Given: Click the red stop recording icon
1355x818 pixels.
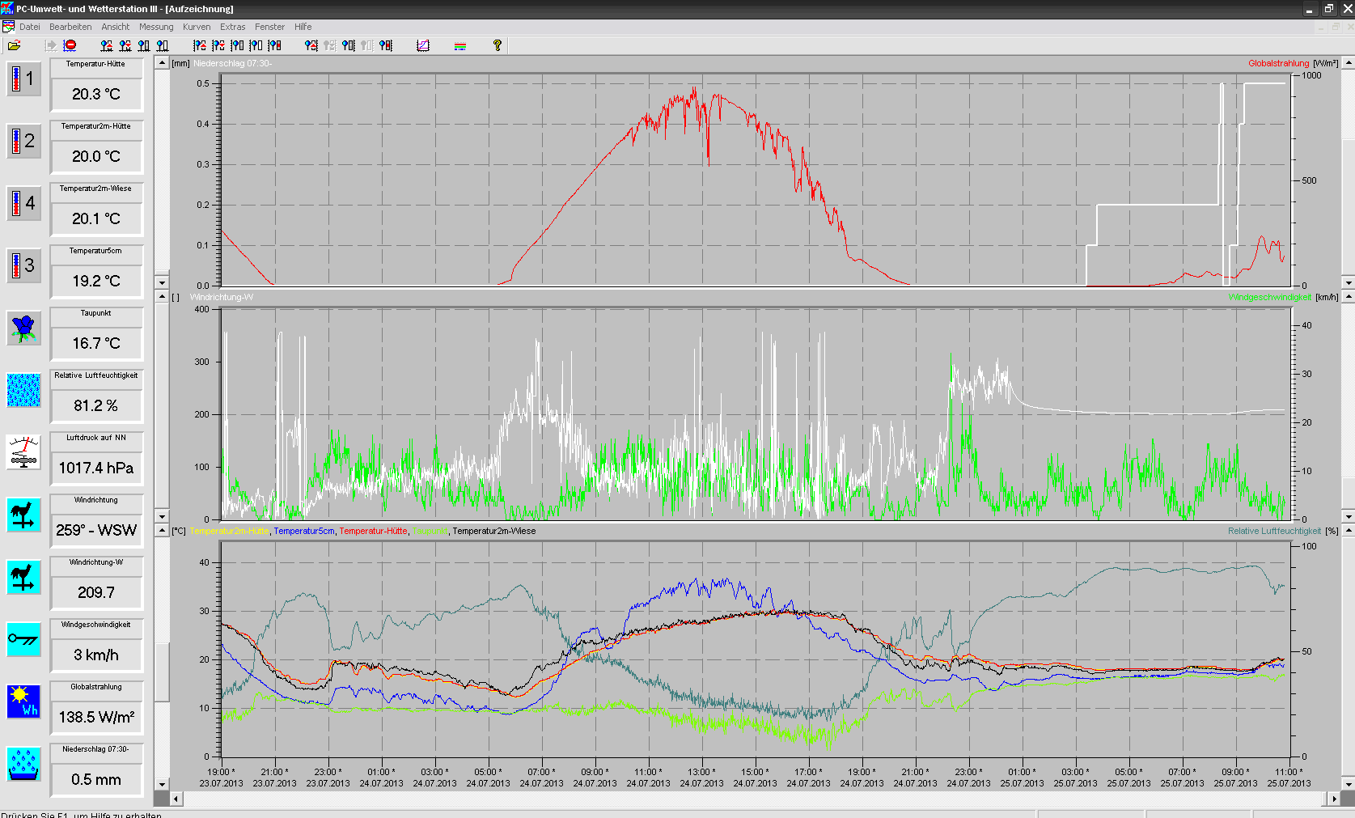Looking at the screenshot, I should (x=70, y=45).
